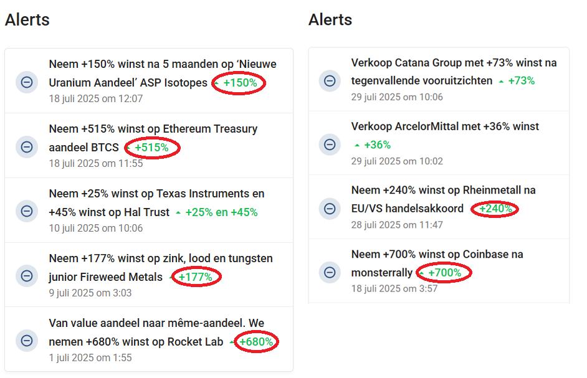Click the circle icon beside Rheinmetall alert
This screenshot has width=587, height=378.
[330, 209]
